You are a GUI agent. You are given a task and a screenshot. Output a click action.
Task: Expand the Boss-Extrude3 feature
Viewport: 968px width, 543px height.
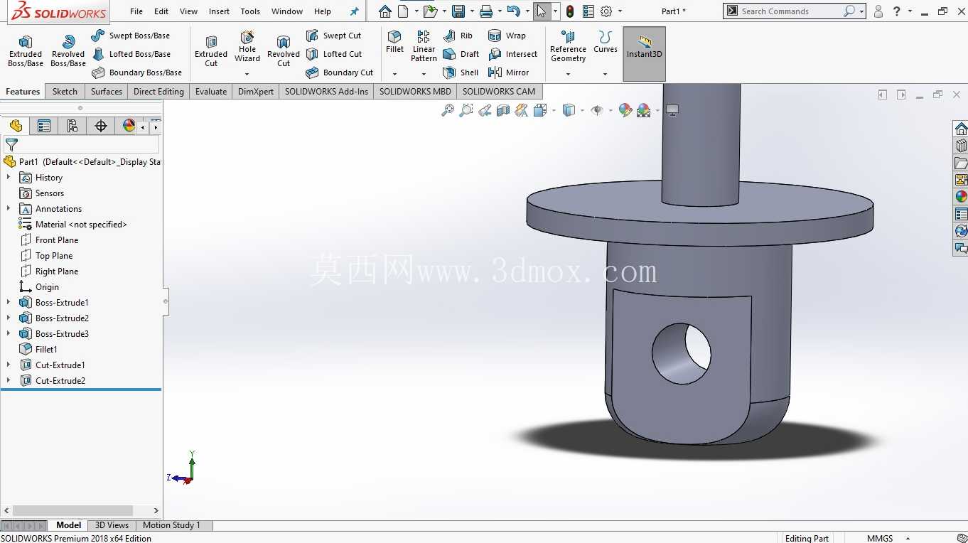(x=9, y=333)
